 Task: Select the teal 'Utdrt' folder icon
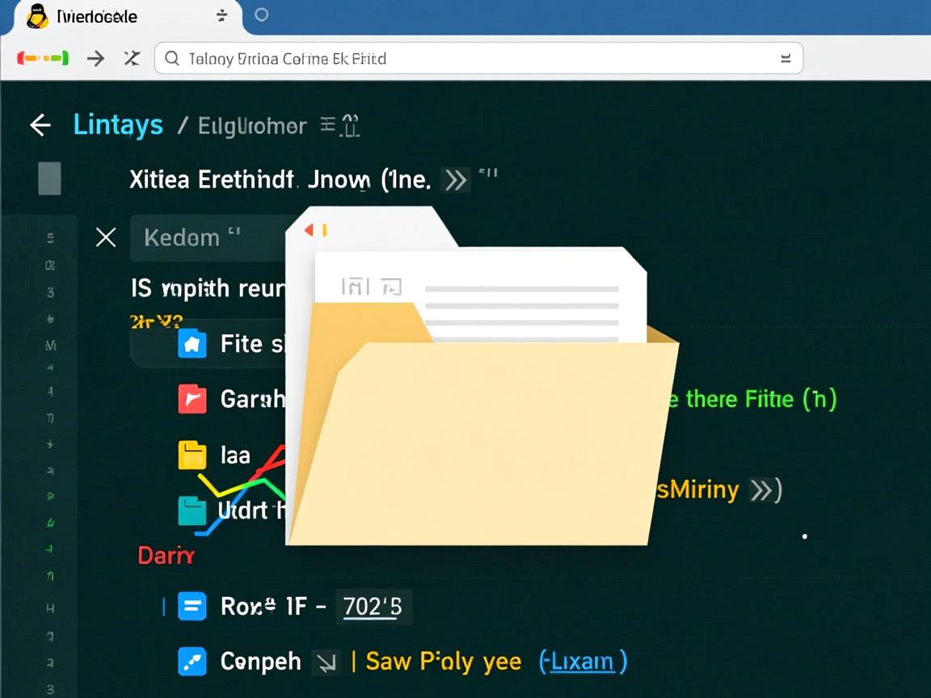click(192, 510)
